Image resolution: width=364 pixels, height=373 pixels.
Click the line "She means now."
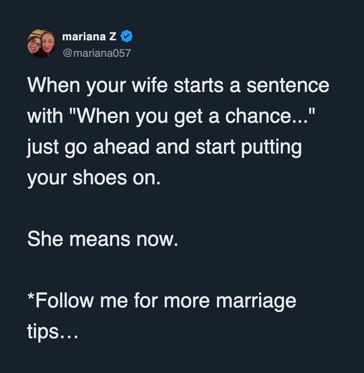coord(102,240)
